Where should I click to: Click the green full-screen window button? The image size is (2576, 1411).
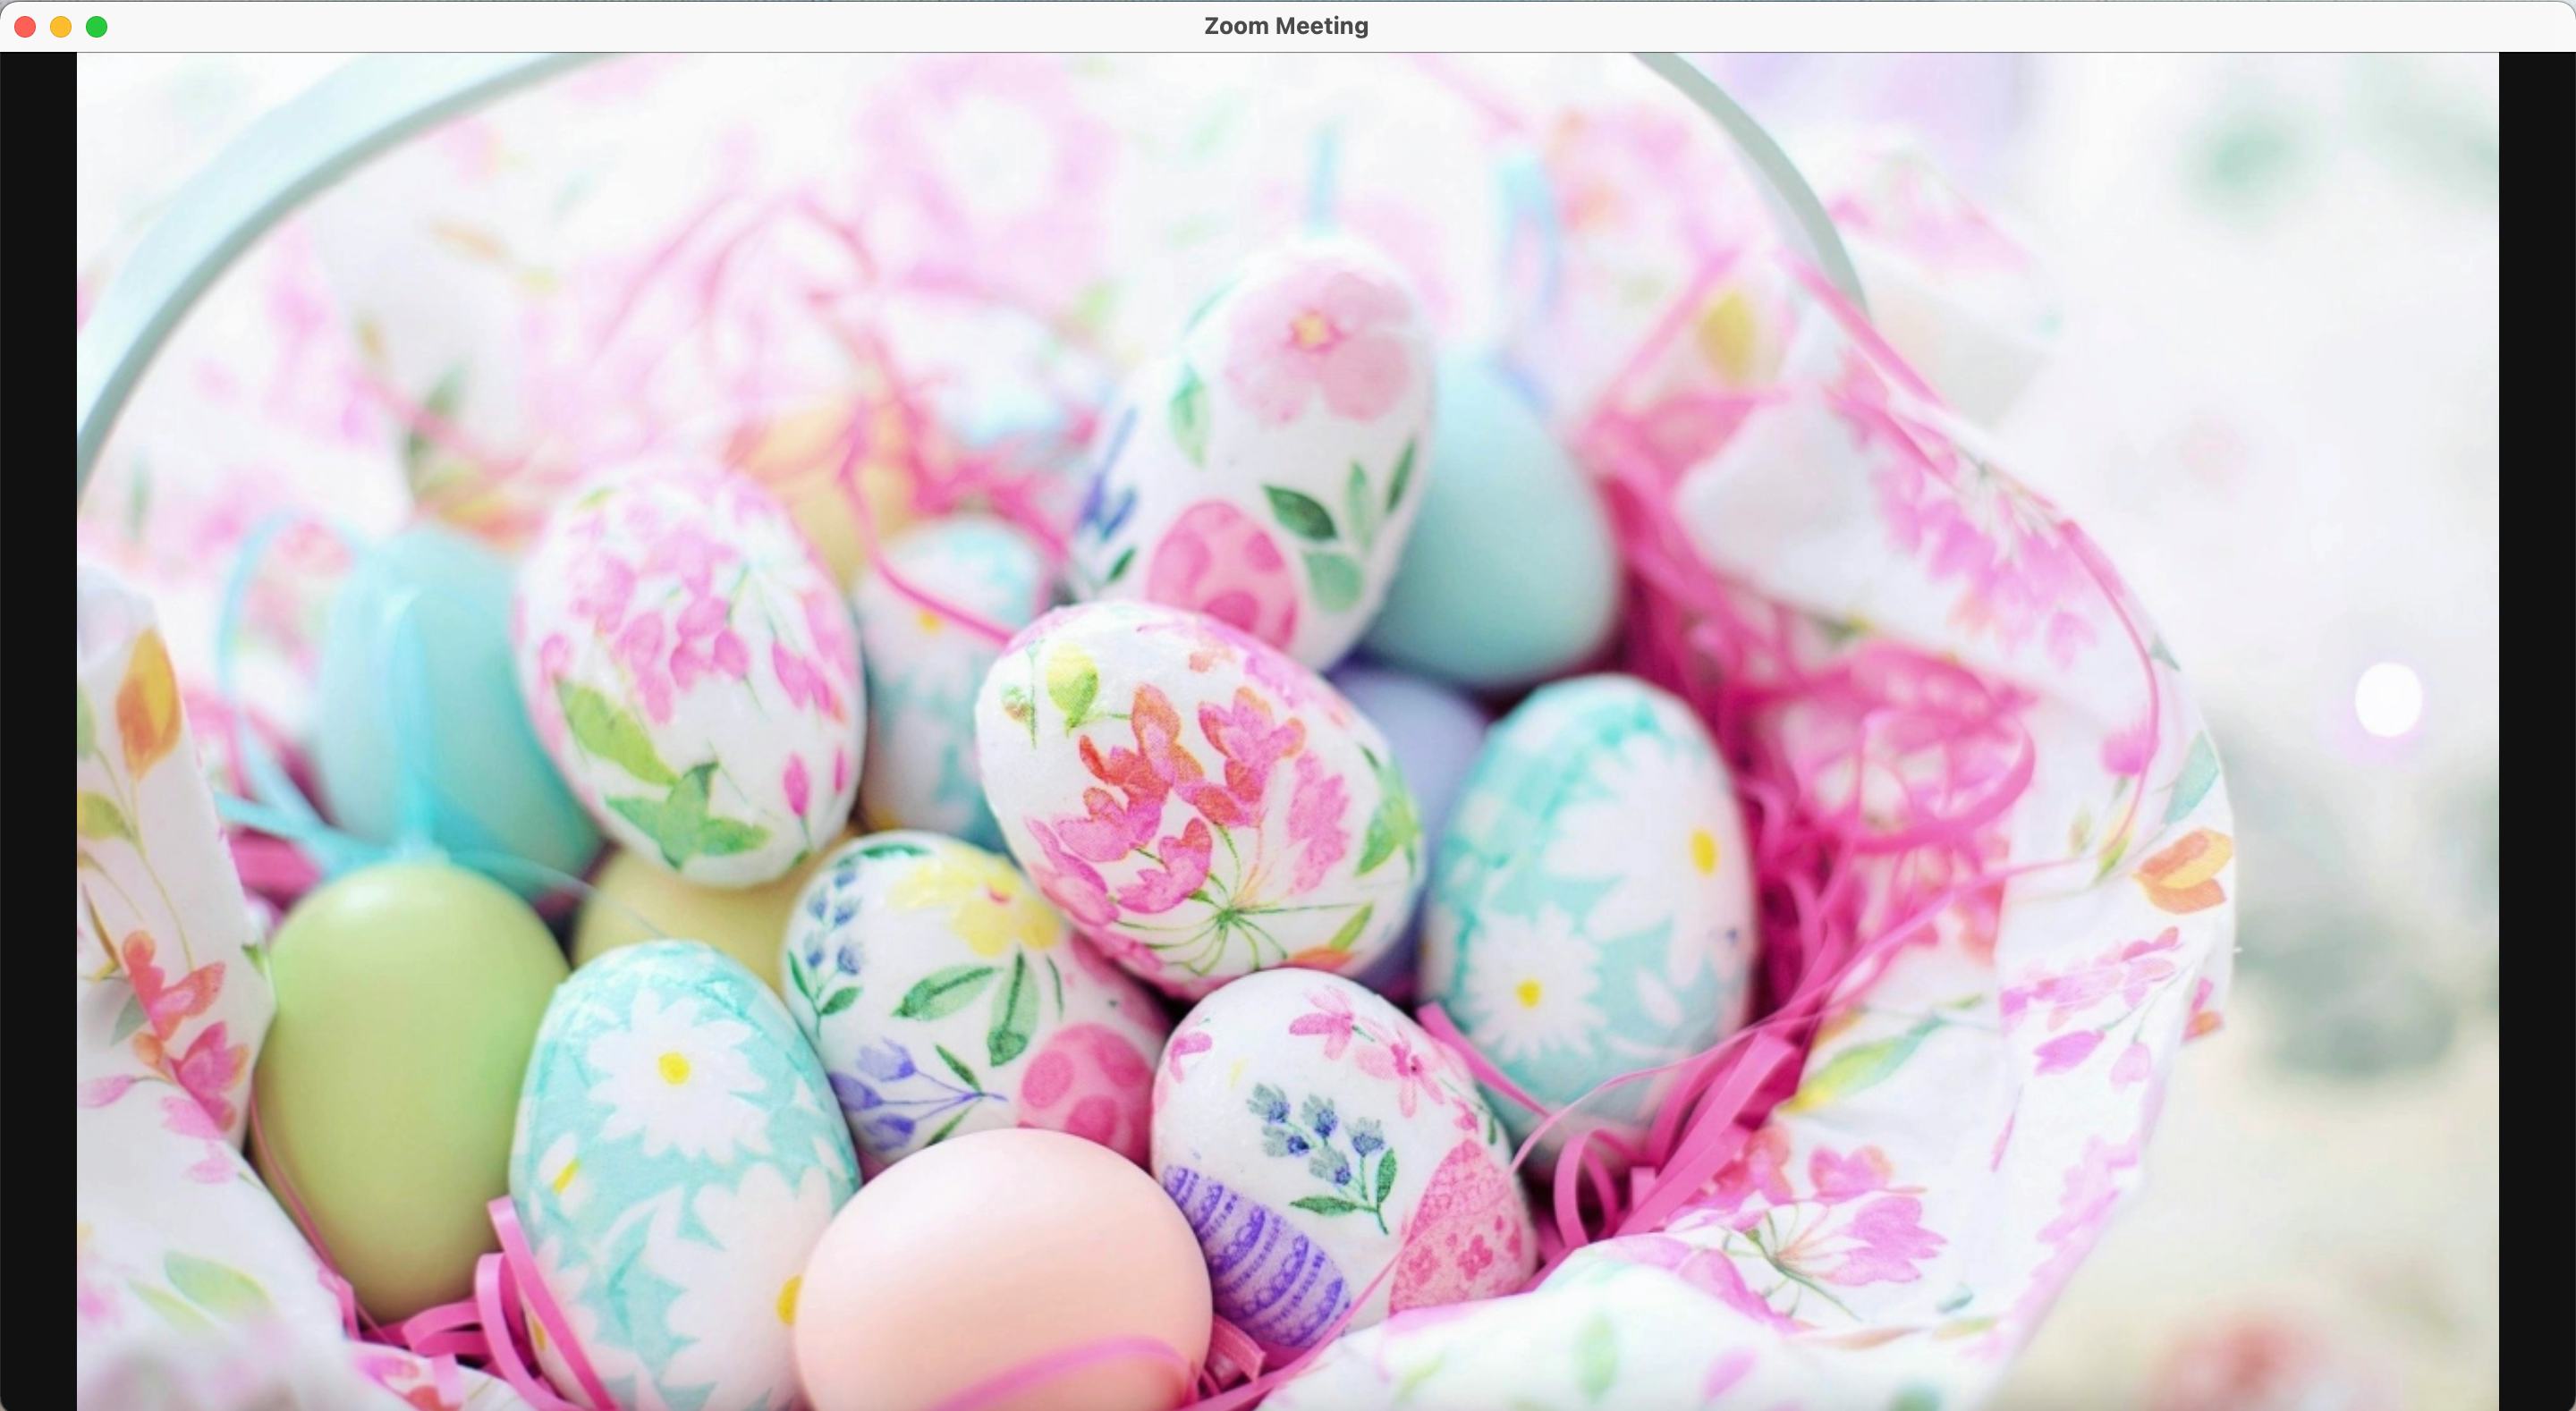click(97, 27)
